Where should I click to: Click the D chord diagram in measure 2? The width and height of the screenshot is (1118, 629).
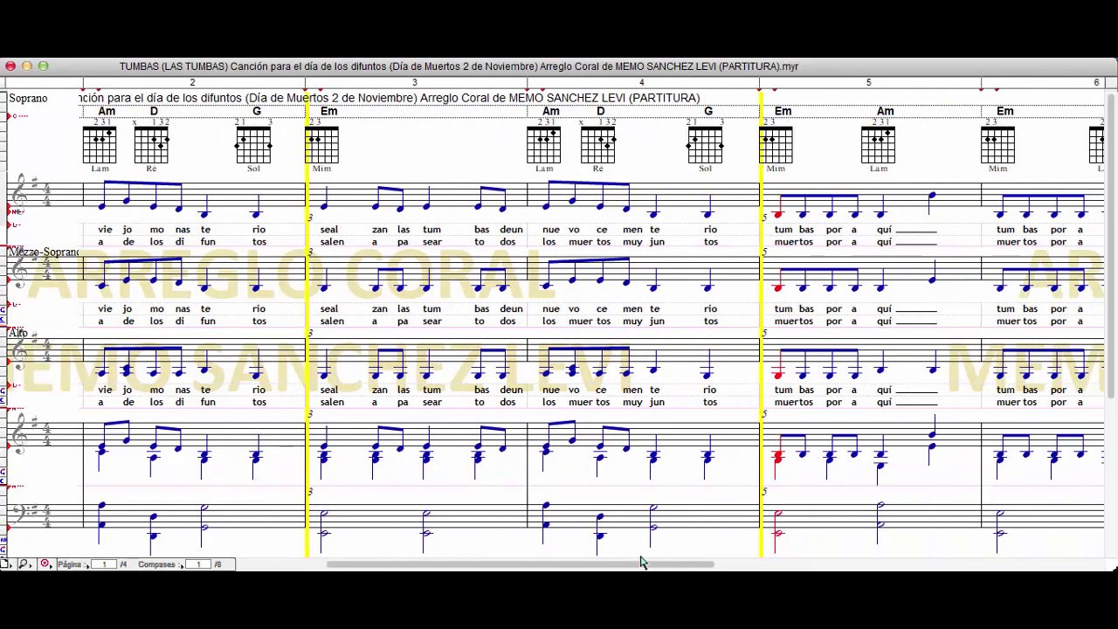pyautogui.click(x=152, y=145)
